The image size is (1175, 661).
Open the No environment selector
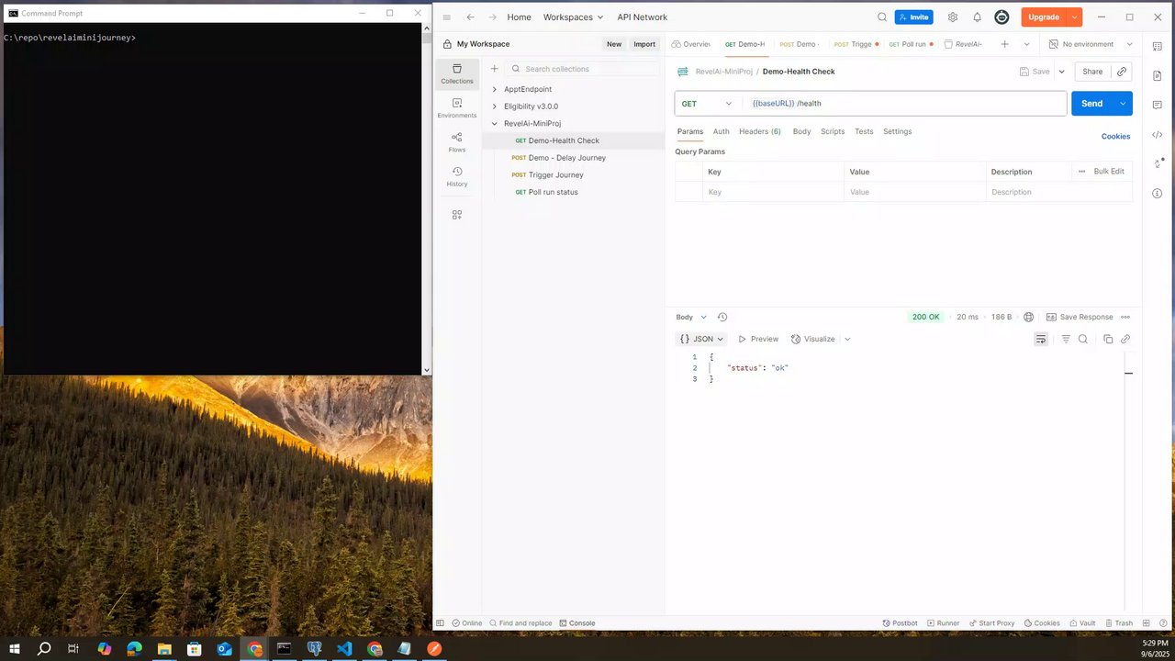tap(1091, 44)
